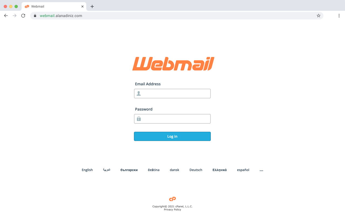Open the Chrome three-dot menu
This screenshot has width=345, height=216.
339,16
